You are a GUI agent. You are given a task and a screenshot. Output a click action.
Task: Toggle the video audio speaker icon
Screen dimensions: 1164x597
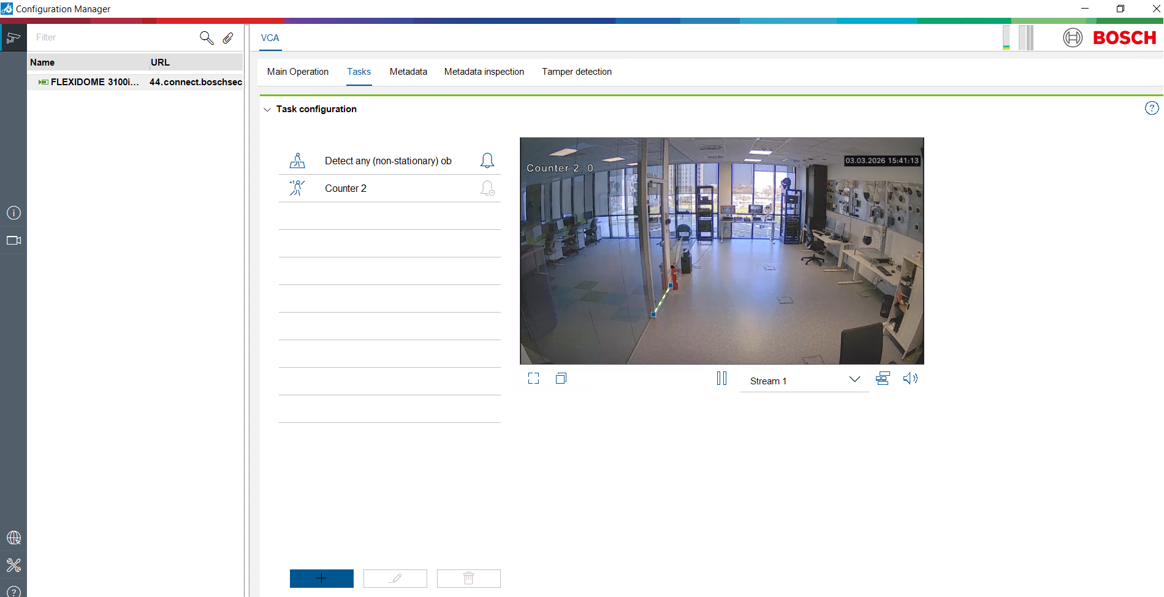point(910,379)
